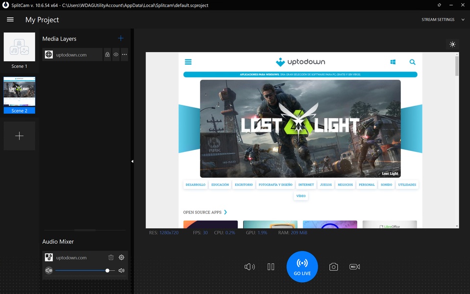Start recording with REC icon
Screen dimensions: 470x294
355,267
